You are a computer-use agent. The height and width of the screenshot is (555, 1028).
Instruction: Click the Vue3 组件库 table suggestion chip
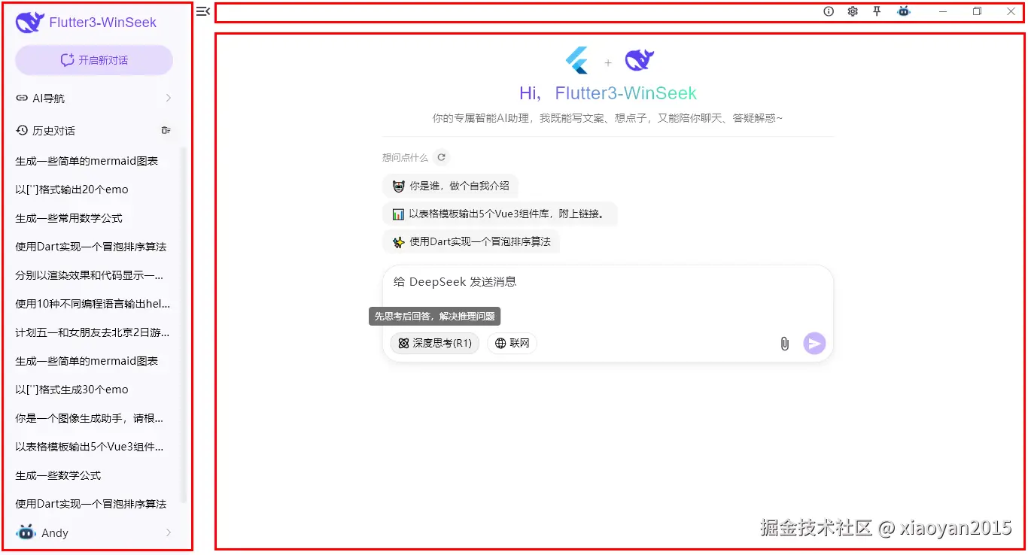(x=500, y=214)
